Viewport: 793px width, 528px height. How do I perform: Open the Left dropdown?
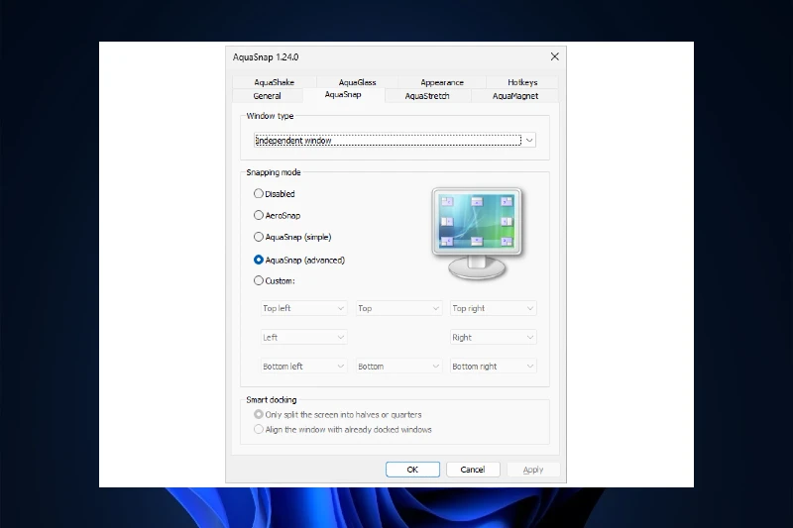[x=303, y=337]
